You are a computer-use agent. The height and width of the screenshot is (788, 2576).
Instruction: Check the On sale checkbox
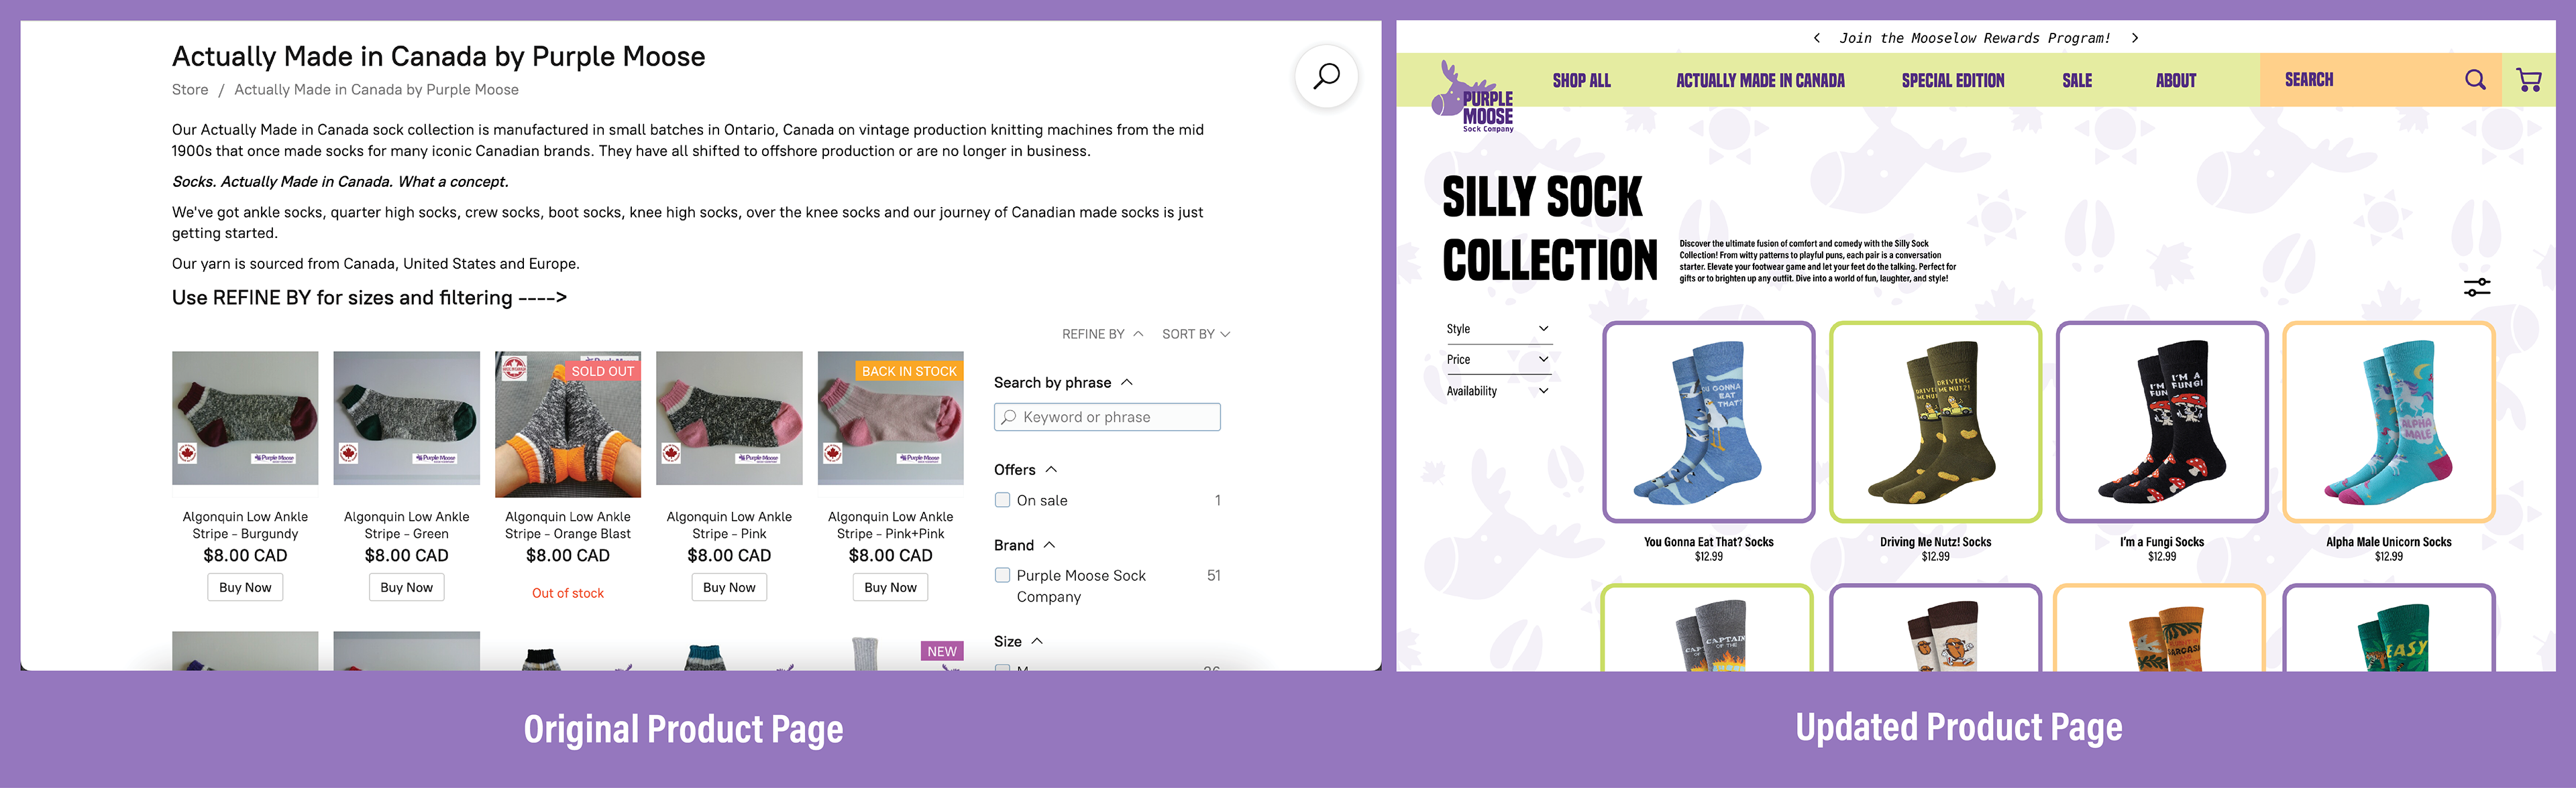click(x=1002, y=501)
